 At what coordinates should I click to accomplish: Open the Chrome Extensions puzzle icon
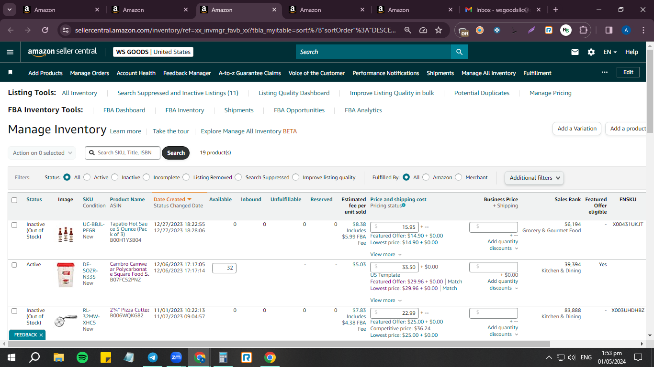click(x=583, y=30)
